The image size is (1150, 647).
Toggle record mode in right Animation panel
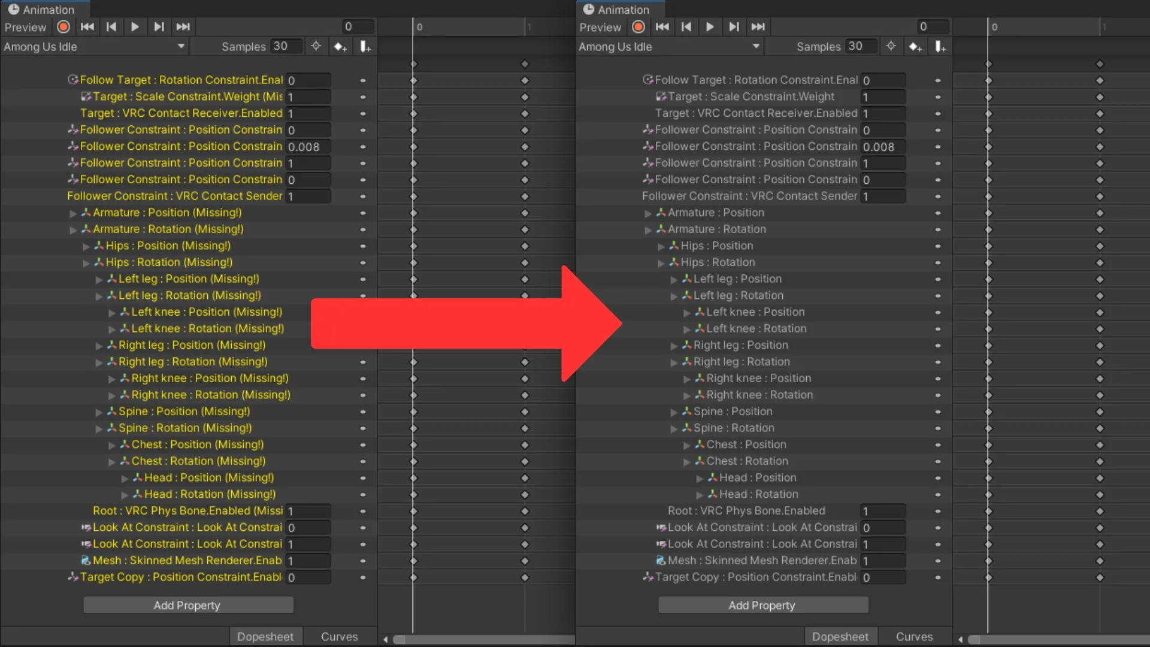coord(638,27)
